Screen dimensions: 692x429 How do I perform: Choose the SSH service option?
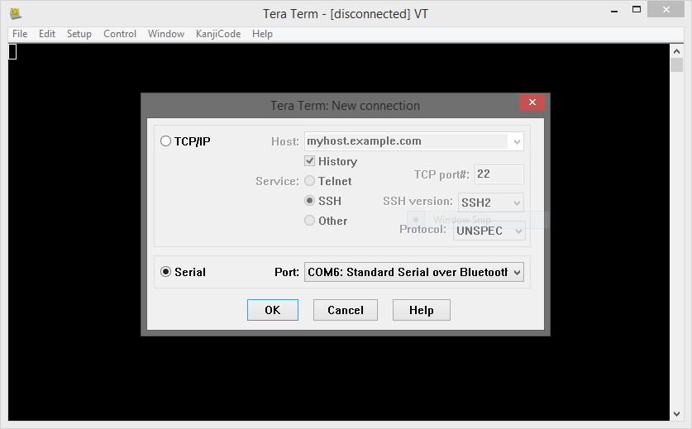pos(309,201)
